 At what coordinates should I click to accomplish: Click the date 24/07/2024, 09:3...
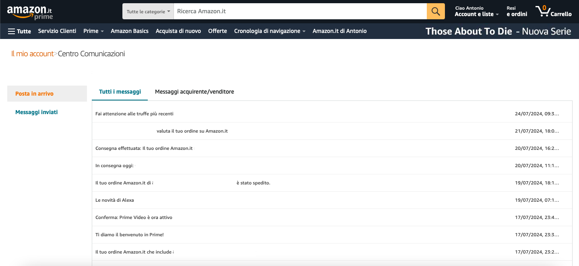pyautogui.click(x=537, y=114)
